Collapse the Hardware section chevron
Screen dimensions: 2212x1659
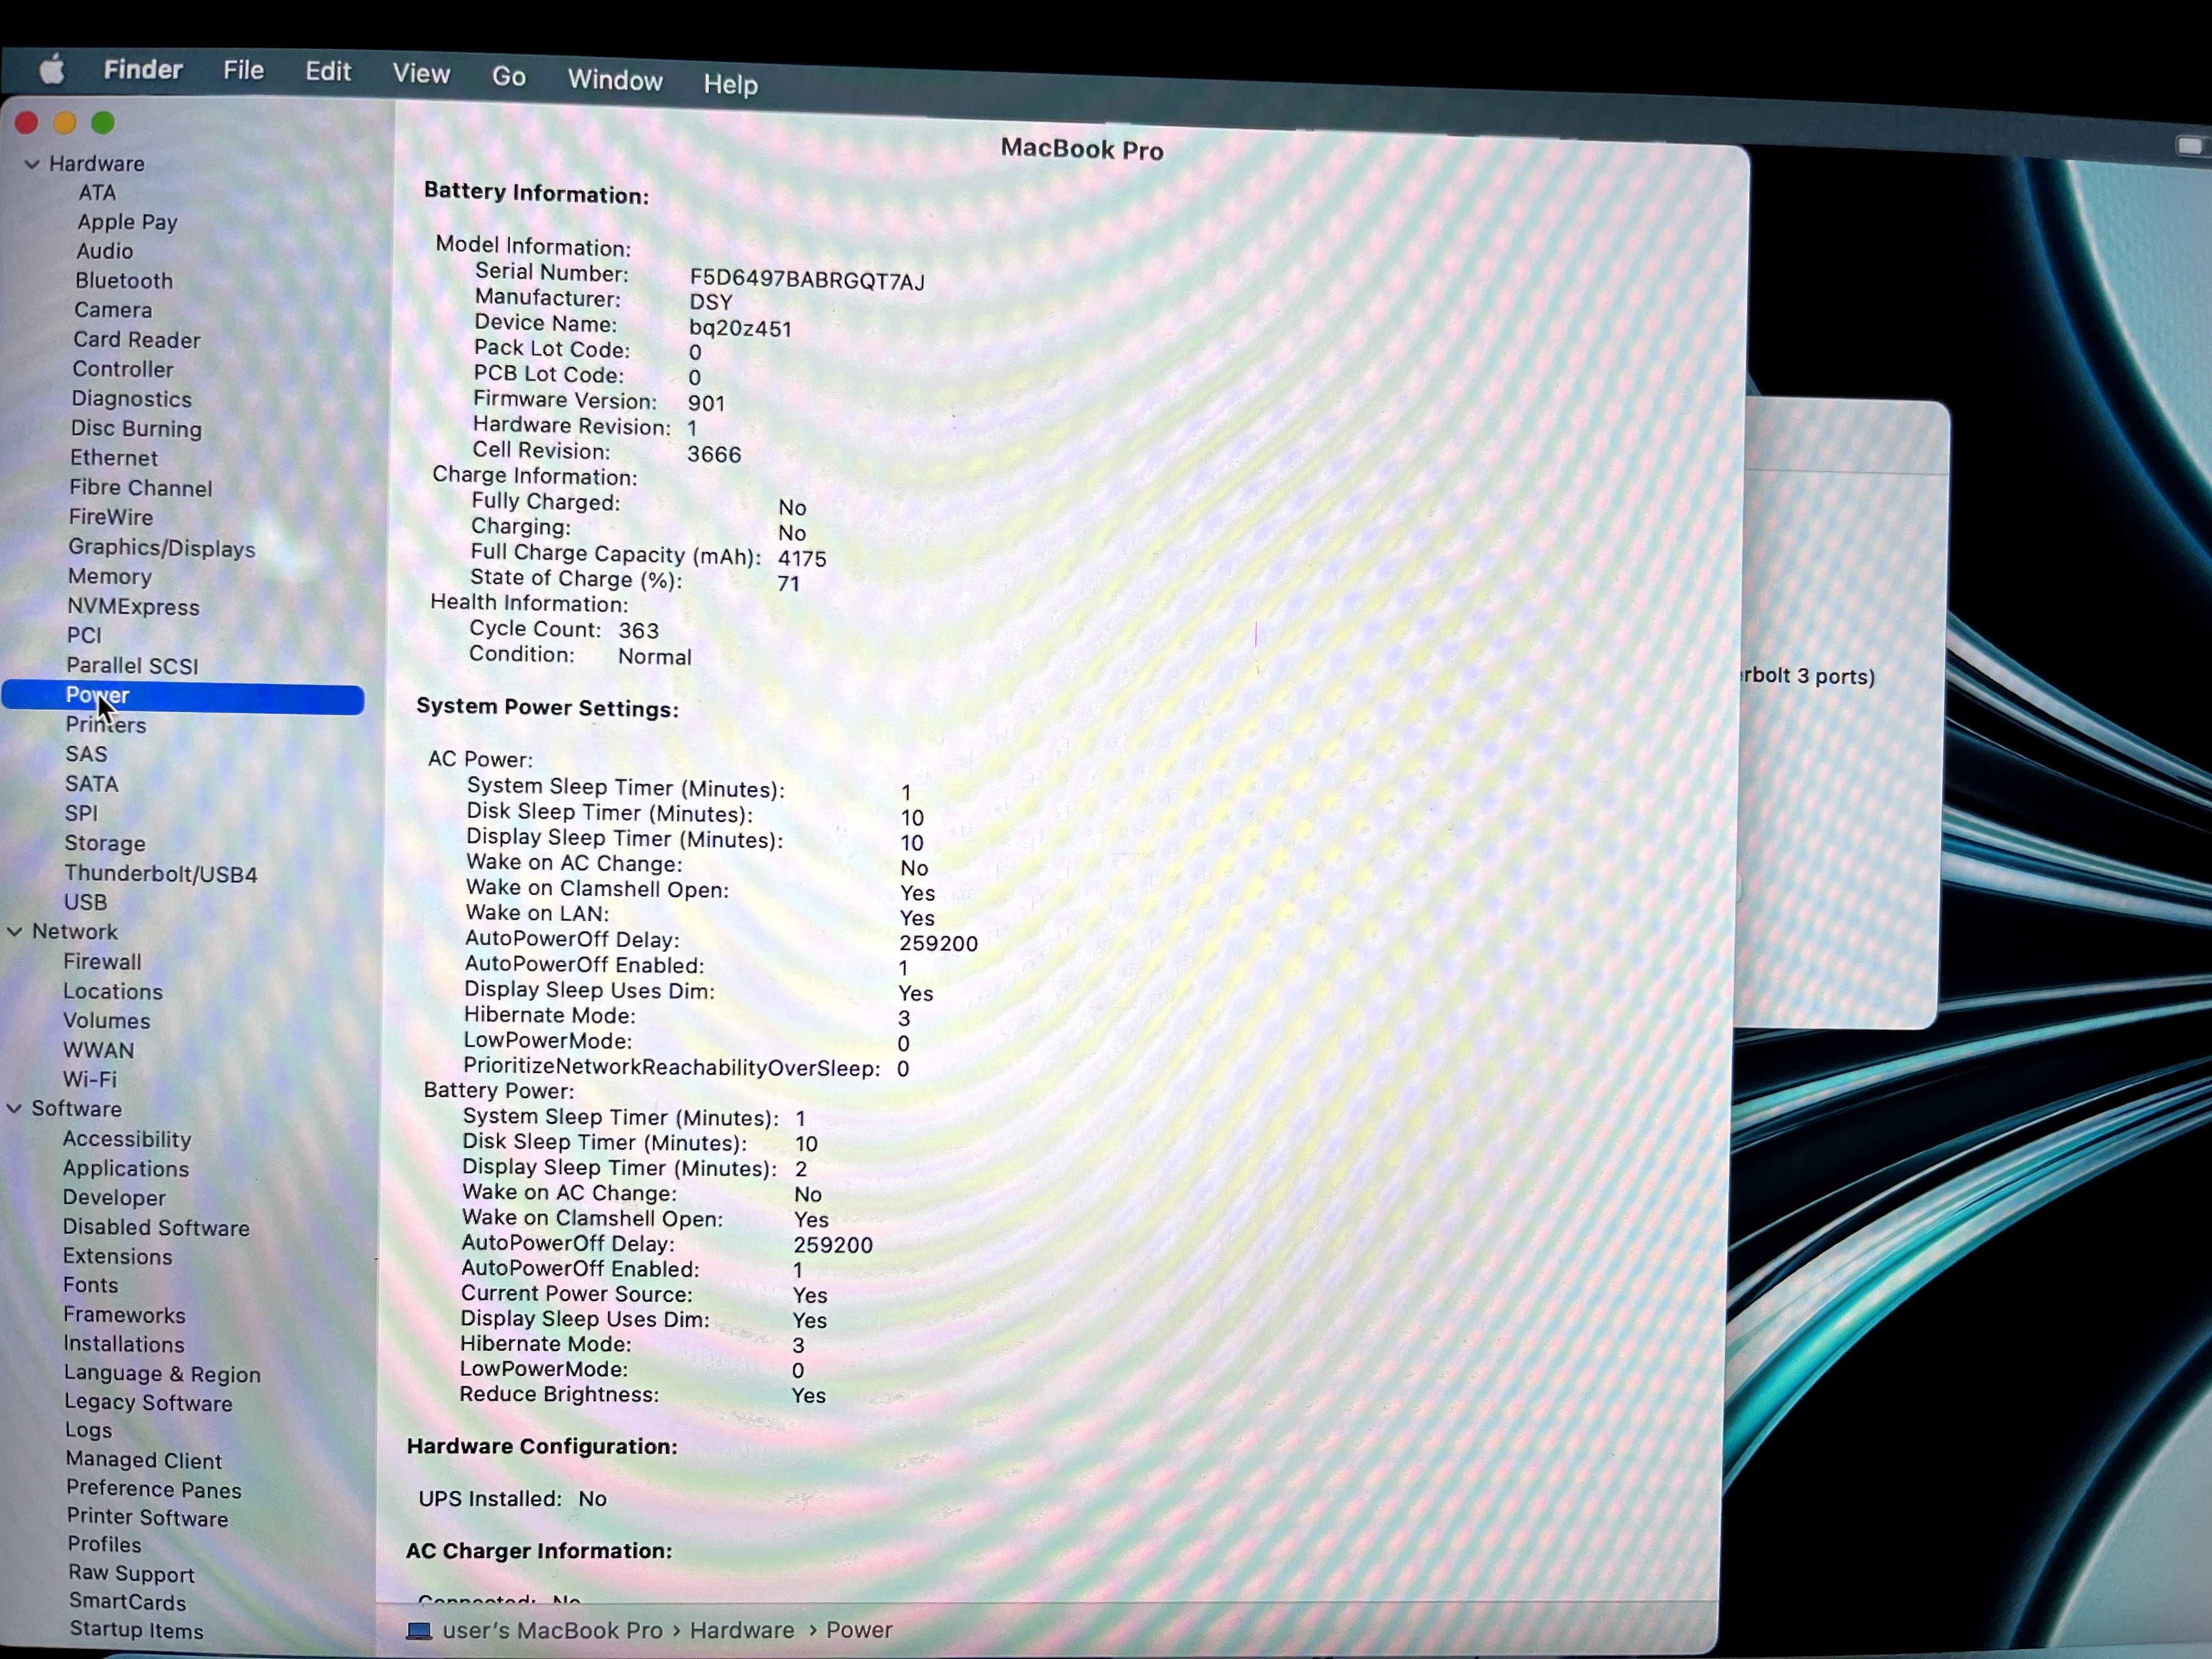[x=32, y=164]
